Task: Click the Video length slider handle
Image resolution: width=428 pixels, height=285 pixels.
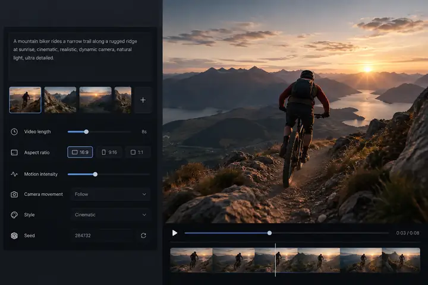Action: tap(86, 132)
